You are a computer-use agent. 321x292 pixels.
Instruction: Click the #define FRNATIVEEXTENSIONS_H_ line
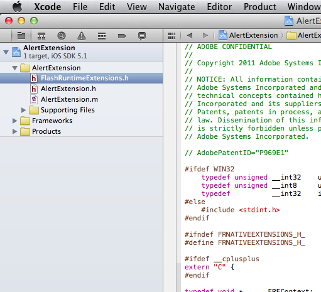pos(245,242)
